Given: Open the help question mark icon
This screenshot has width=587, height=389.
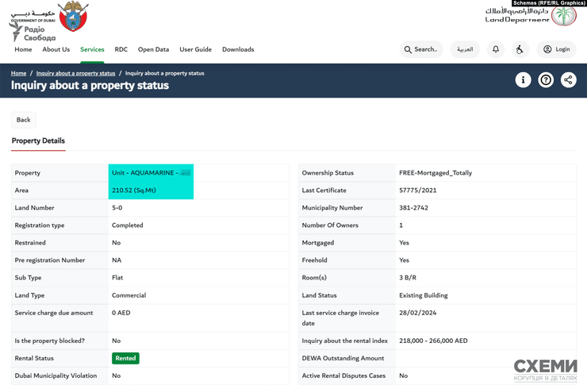Looking at the screenshot, I should pyautogui.click(x=546, y=80).
